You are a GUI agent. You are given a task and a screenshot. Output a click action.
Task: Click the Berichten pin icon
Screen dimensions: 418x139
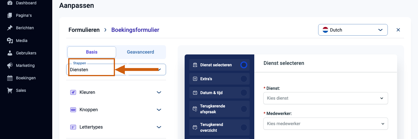point(10,28)
